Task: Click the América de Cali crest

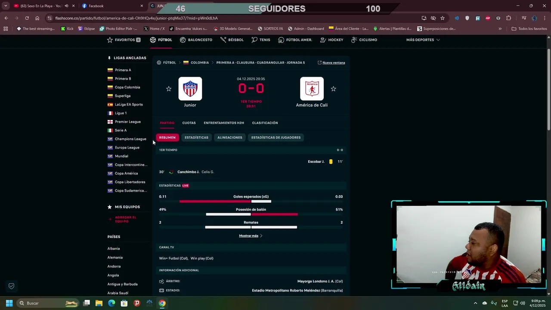Action: tap(312, 89)
